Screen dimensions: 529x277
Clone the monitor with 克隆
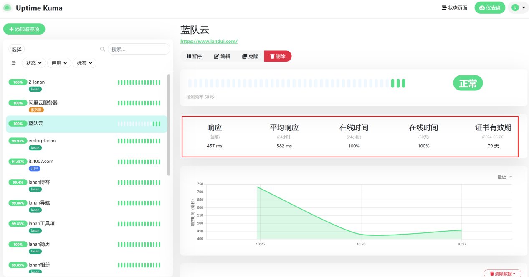coord(250,56)
